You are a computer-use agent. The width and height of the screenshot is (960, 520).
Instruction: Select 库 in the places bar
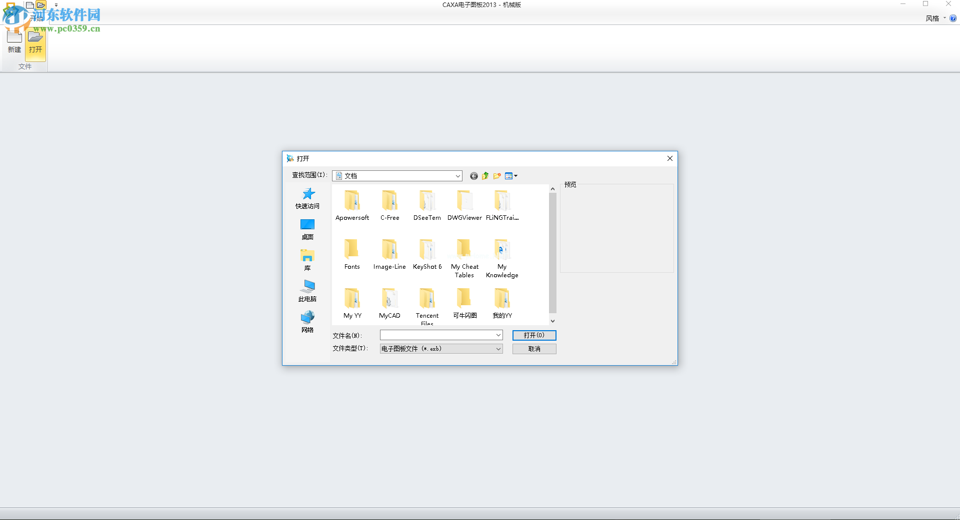(x=307, y=260)
